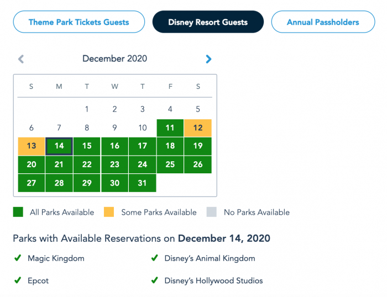Screen dimensions: 387x297
Task: Choose December 11 on the calendar
Action: [170, 128]
